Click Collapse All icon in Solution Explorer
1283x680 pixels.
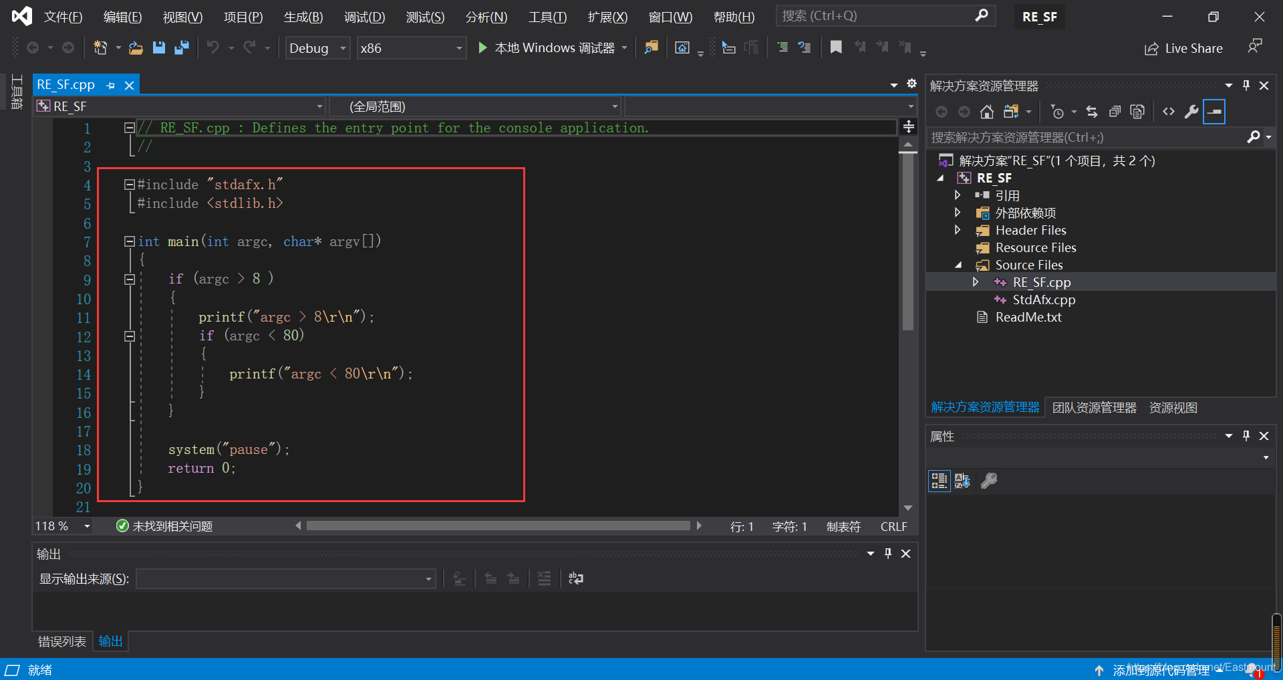1115,112
